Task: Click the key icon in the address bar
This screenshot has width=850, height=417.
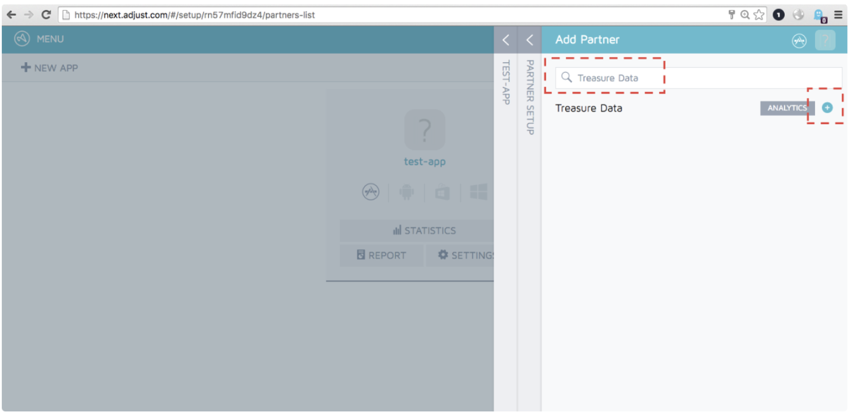Action: click(731, 15)
